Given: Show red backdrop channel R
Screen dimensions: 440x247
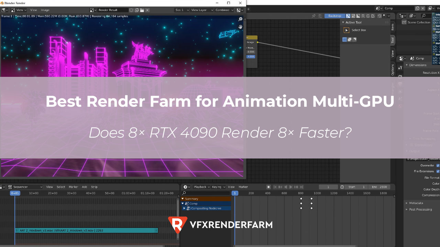Looking at the screenshot, I should click(363, 16).
